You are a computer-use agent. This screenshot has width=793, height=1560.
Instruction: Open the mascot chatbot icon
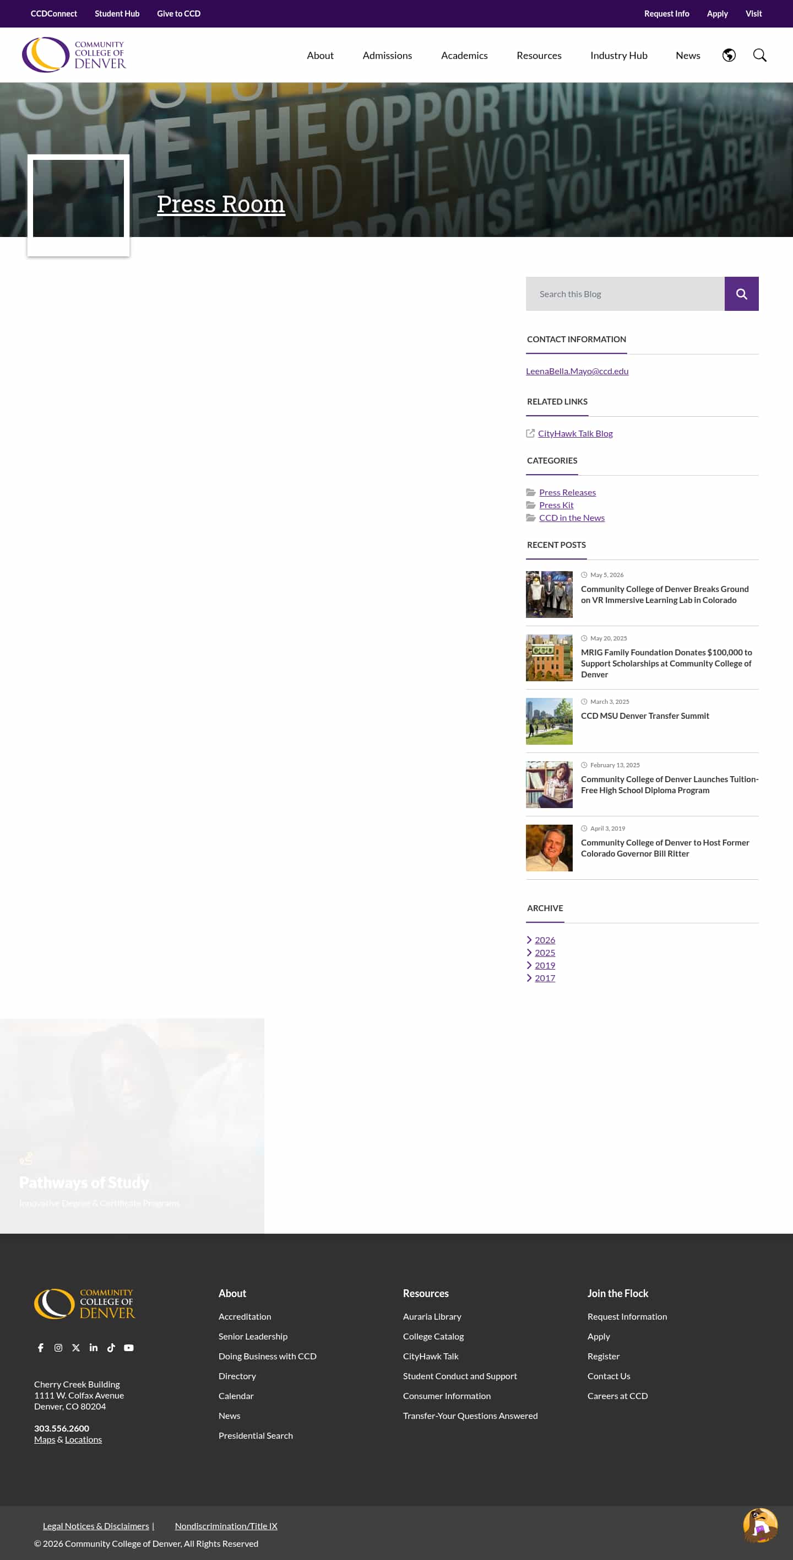coord(761,1525)
